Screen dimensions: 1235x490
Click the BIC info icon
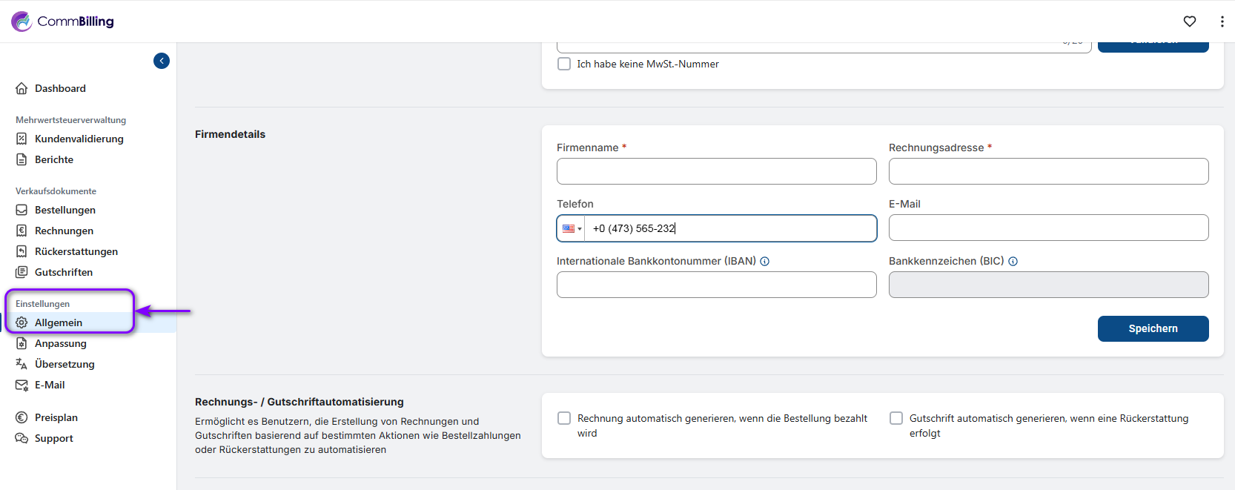[1013, 262]
